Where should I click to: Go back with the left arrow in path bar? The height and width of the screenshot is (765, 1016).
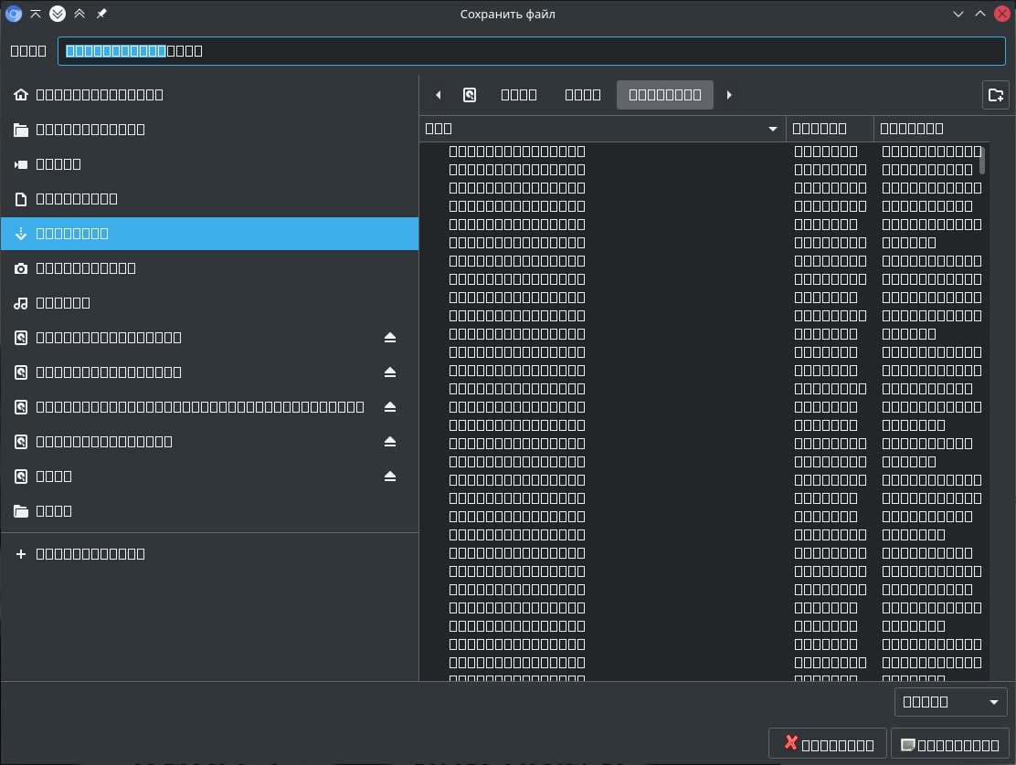pyautogui.click(x=439, y=95)
